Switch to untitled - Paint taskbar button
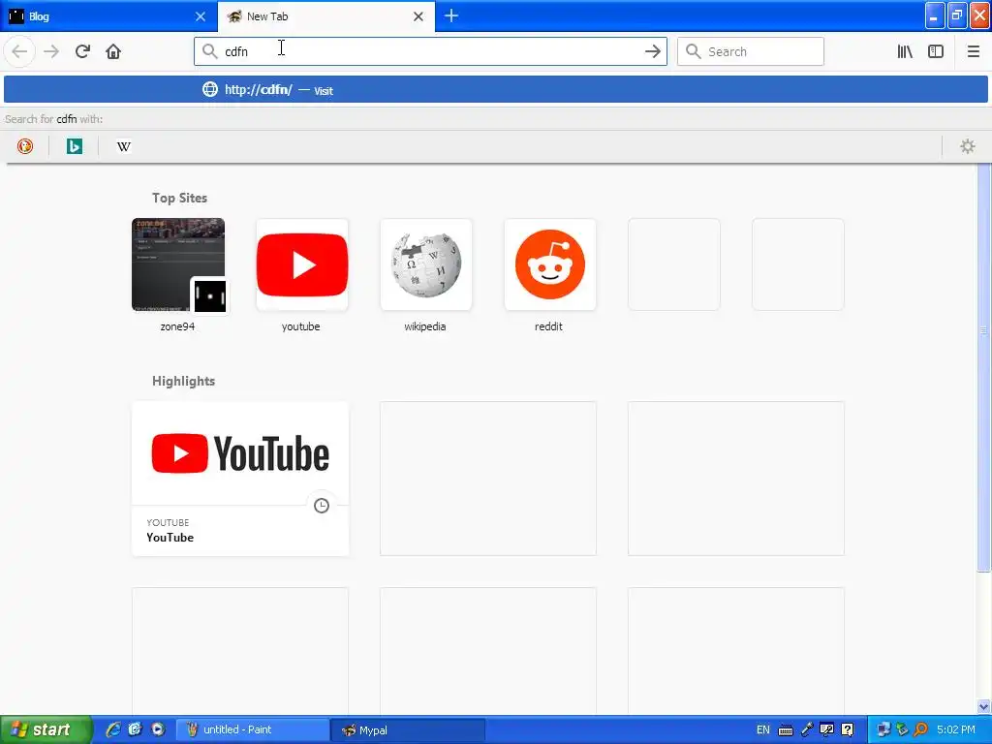 [252, 729]
